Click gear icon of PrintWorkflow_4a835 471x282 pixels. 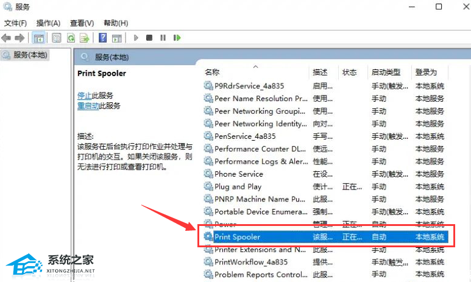click(x=208, y=262)
